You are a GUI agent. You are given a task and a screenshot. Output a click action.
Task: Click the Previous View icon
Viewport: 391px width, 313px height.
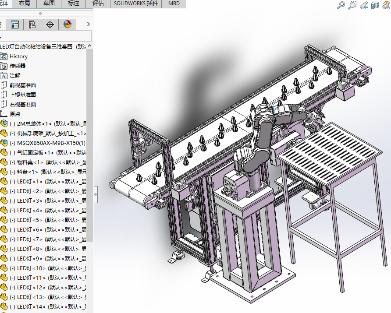(364, 5)
